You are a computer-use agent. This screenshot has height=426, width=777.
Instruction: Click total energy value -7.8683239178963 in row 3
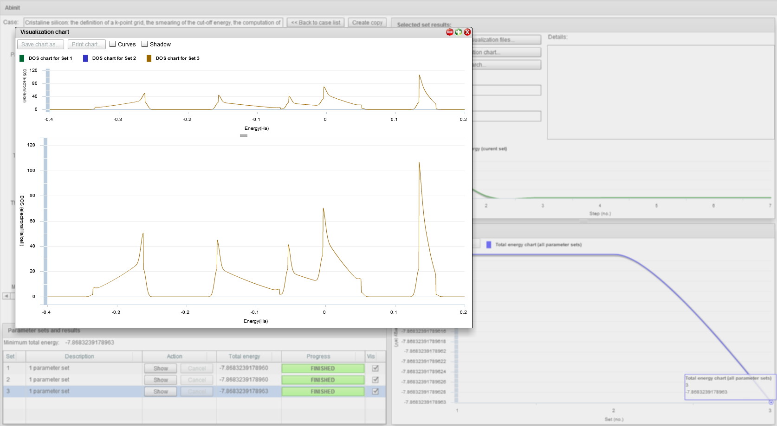(244, 391)
